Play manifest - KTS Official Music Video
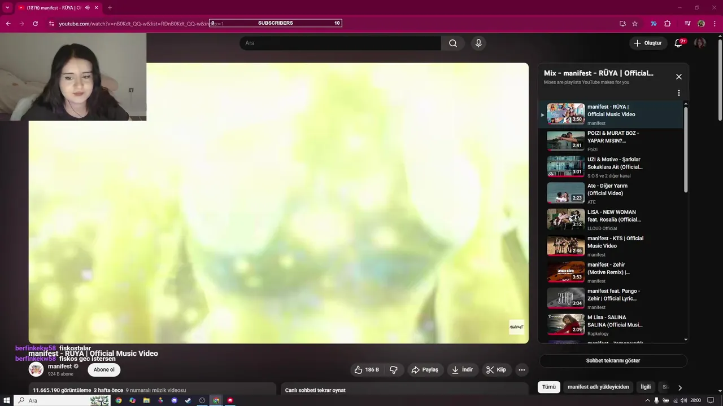 pos(612,246)
